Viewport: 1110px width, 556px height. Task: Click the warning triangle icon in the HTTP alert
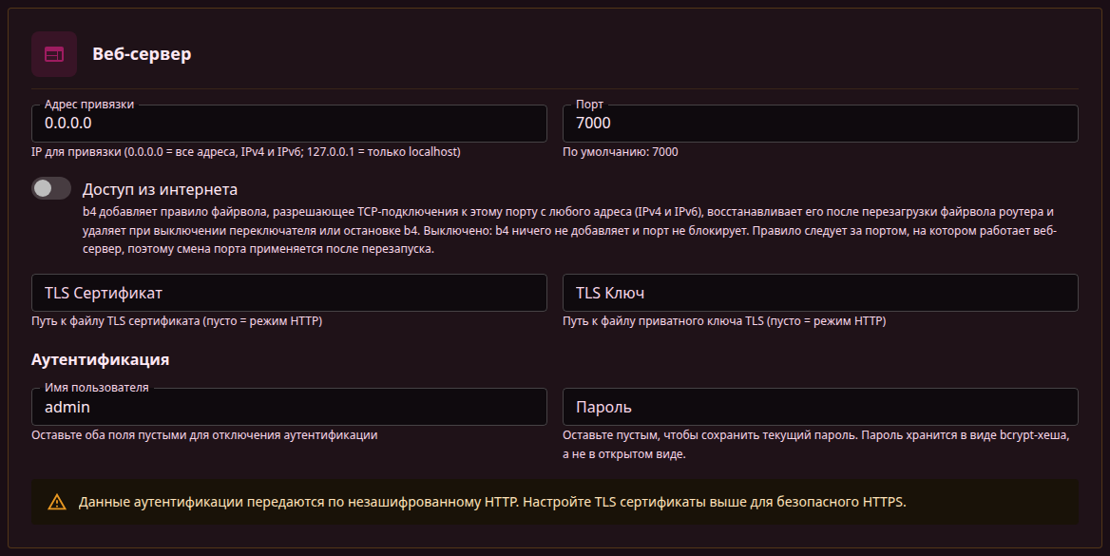(57, 502)
